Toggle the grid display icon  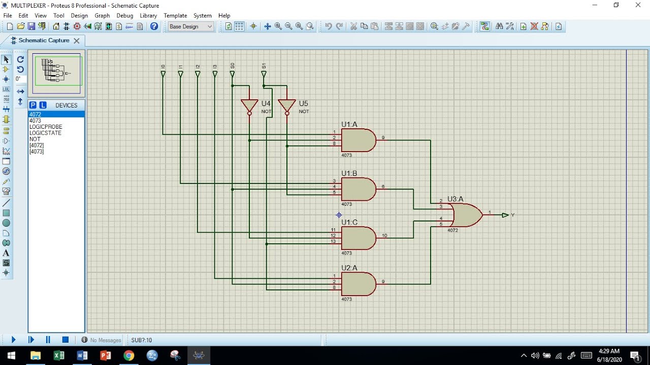click(x=239, y=26)
